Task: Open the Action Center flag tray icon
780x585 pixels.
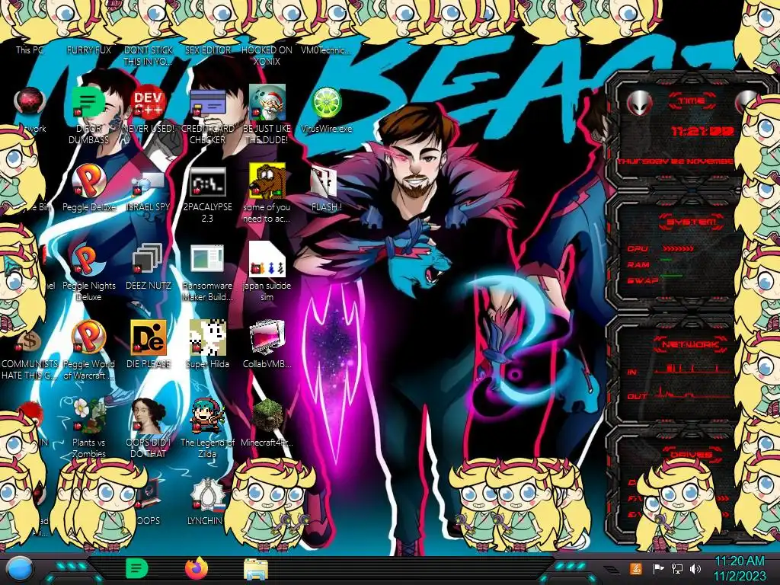Action: pyautogui.click(x=658, y=568)
